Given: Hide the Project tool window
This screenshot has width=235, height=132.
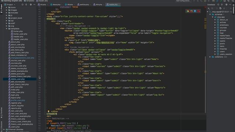Looking at the screenshot, I should point(34,5).
